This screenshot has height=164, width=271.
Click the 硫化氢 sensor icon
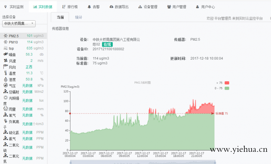point(5,132)
